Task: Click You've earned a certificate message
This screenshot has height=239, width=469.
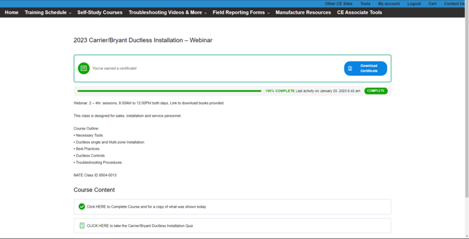Action: (x=114, y=69)
